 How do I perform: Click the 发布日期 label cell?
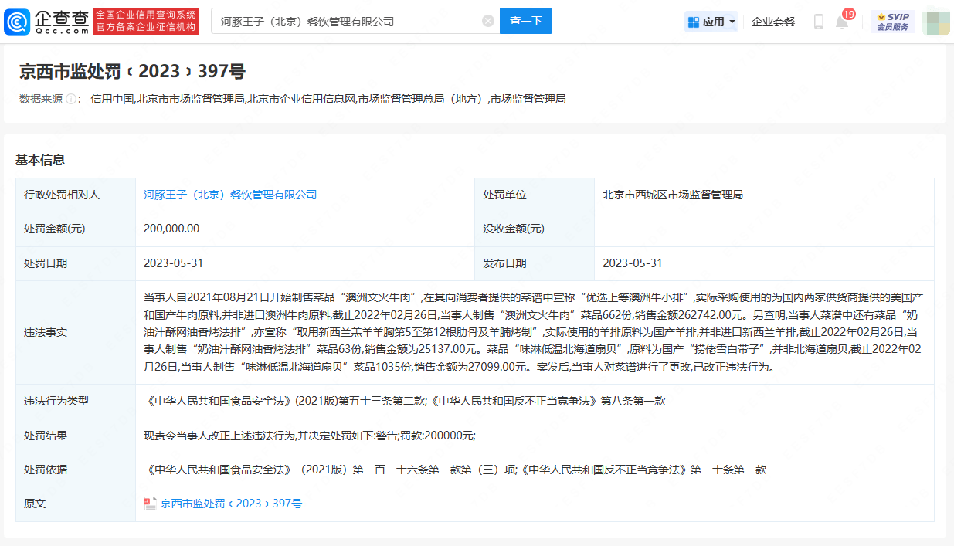coord(535,263)
